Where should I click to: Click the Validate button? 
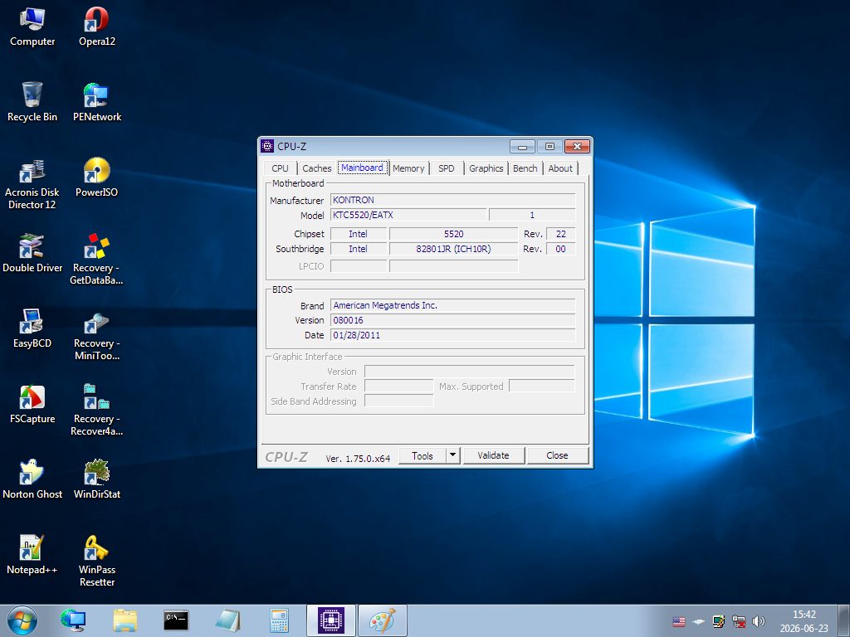point(493,455)
